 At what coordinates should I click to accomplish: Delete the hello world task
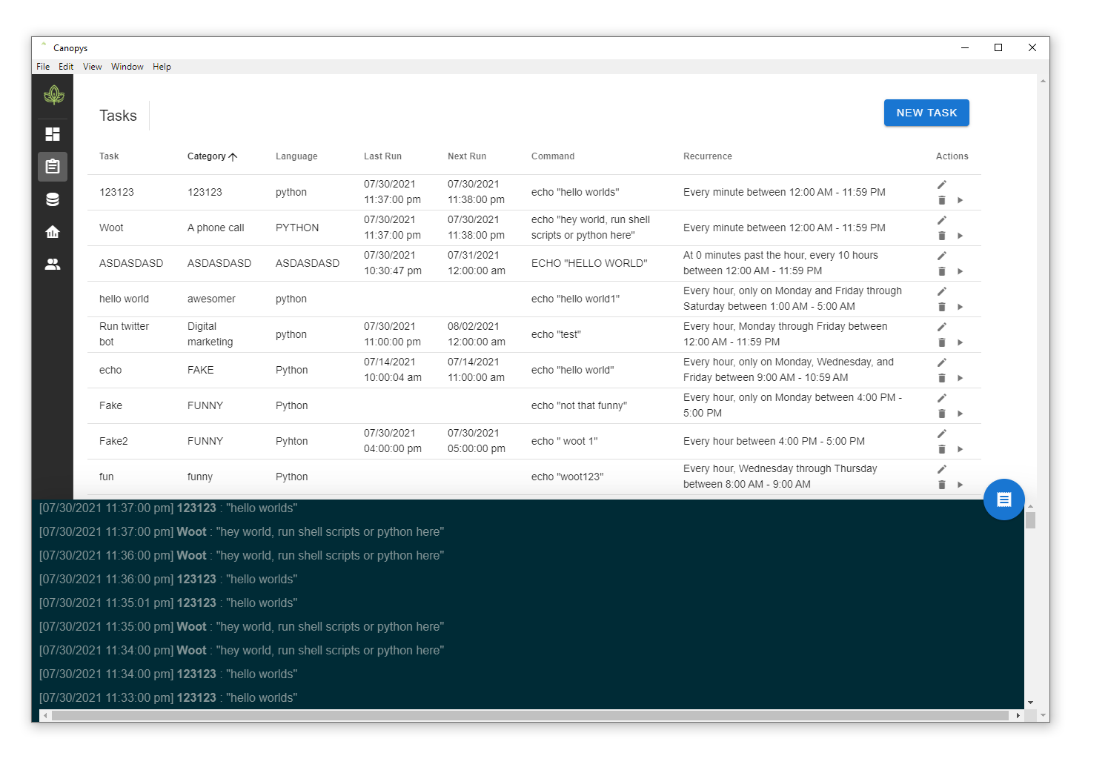942,307
